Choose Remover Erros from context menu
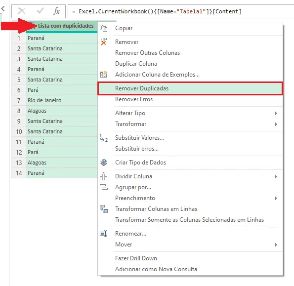Image resolution: width=294 pixels, height=286 pixels. coord(134,99)
